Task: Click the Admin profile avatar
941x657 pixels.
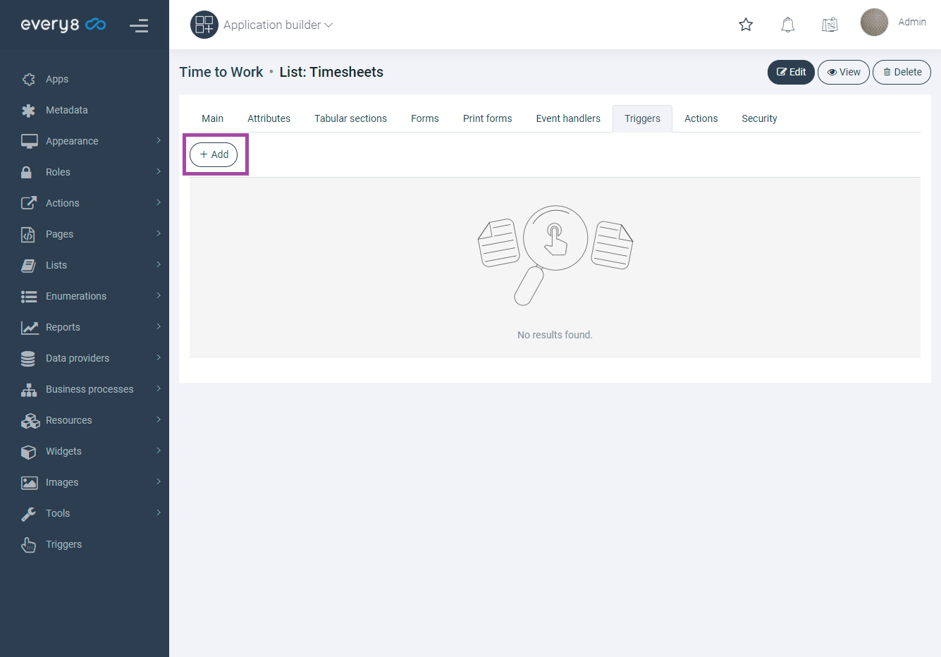Action: tap(874, 23)
